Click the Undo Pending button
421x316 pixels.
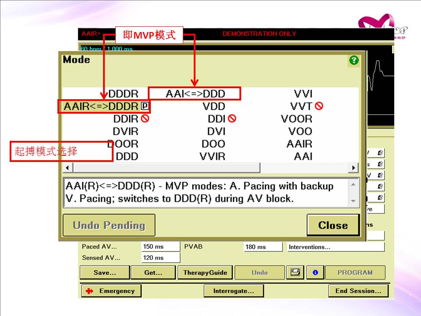click(109, 225)
